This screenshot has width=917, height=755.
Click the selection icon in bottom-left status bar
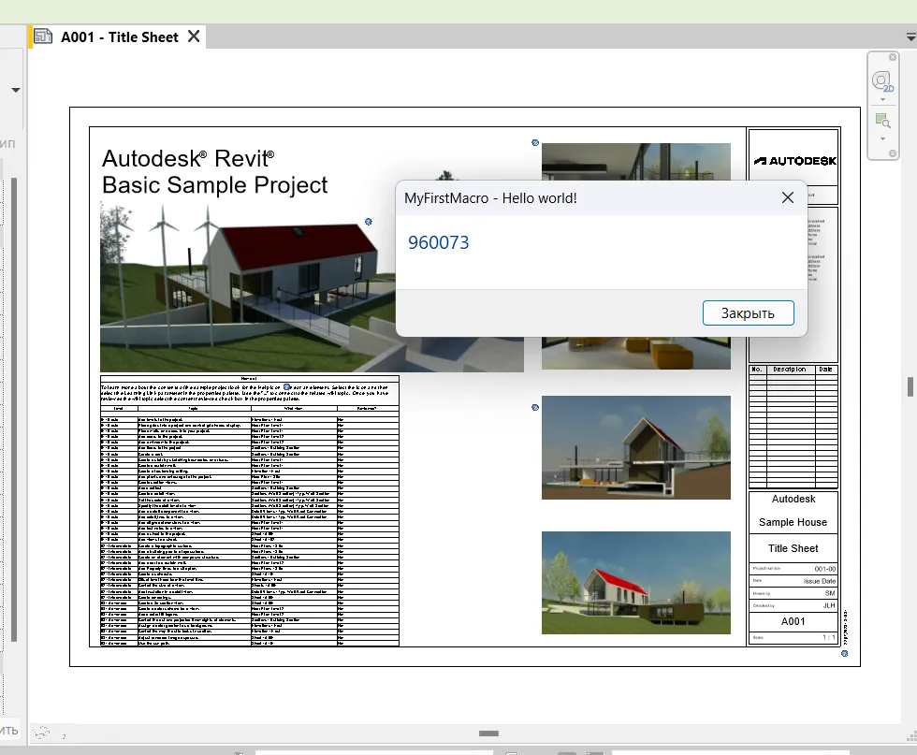(41, 733)
